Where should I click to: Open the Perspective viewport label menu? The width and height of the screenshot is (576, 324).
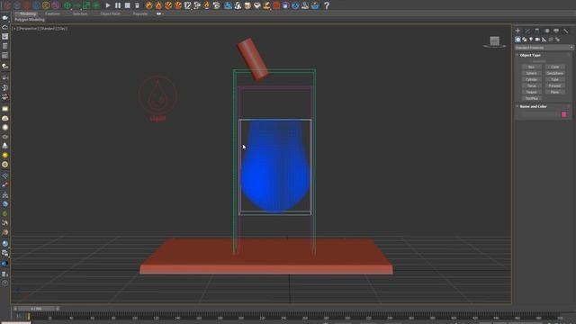tap(27, 28)
